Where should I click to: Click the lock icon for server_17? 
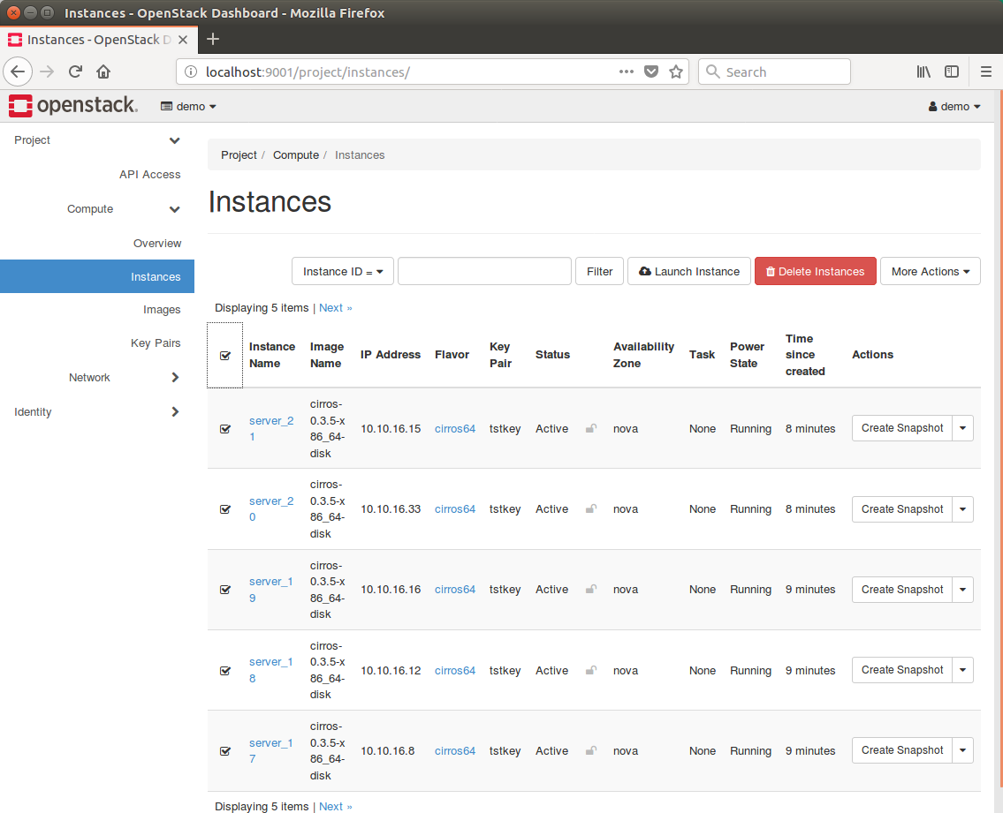(591, 750)
